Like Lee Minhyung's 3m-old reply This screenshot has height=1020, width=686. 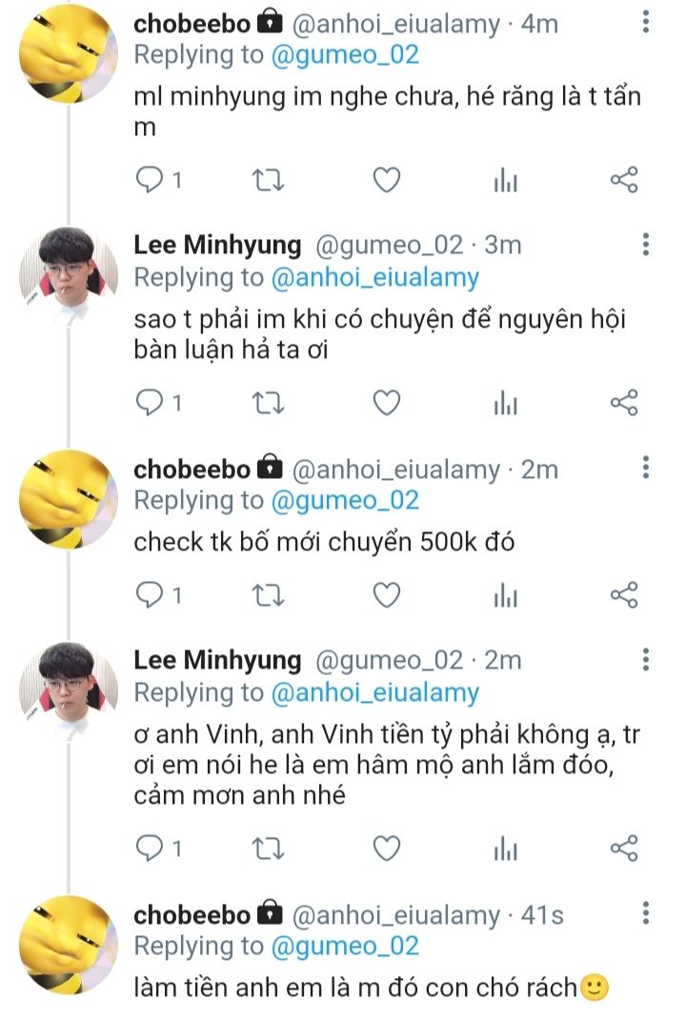point(386,404)
